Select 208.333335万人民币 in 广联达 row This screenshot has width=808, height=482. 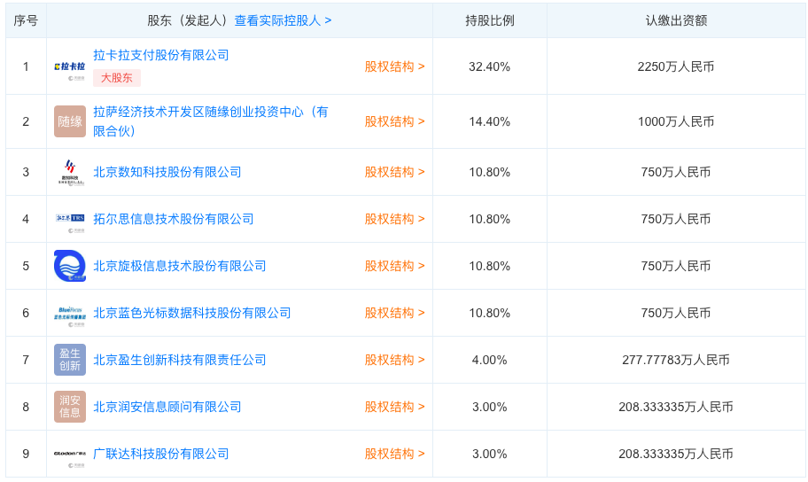tap(676, 454)
